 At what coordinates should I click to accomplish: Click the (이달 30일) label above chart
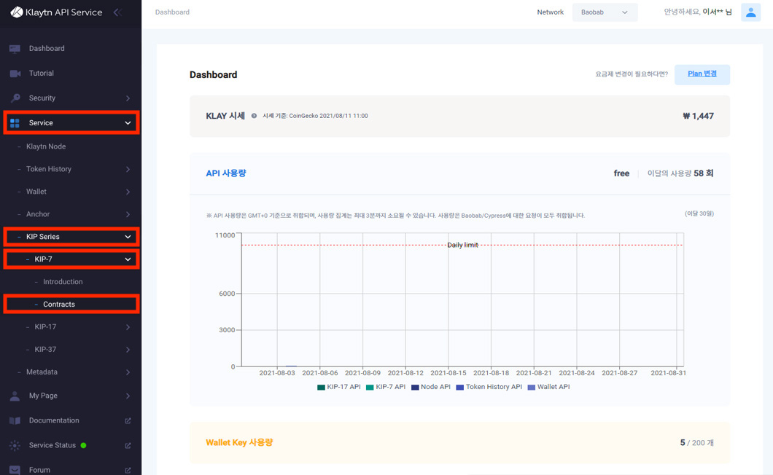699,213
